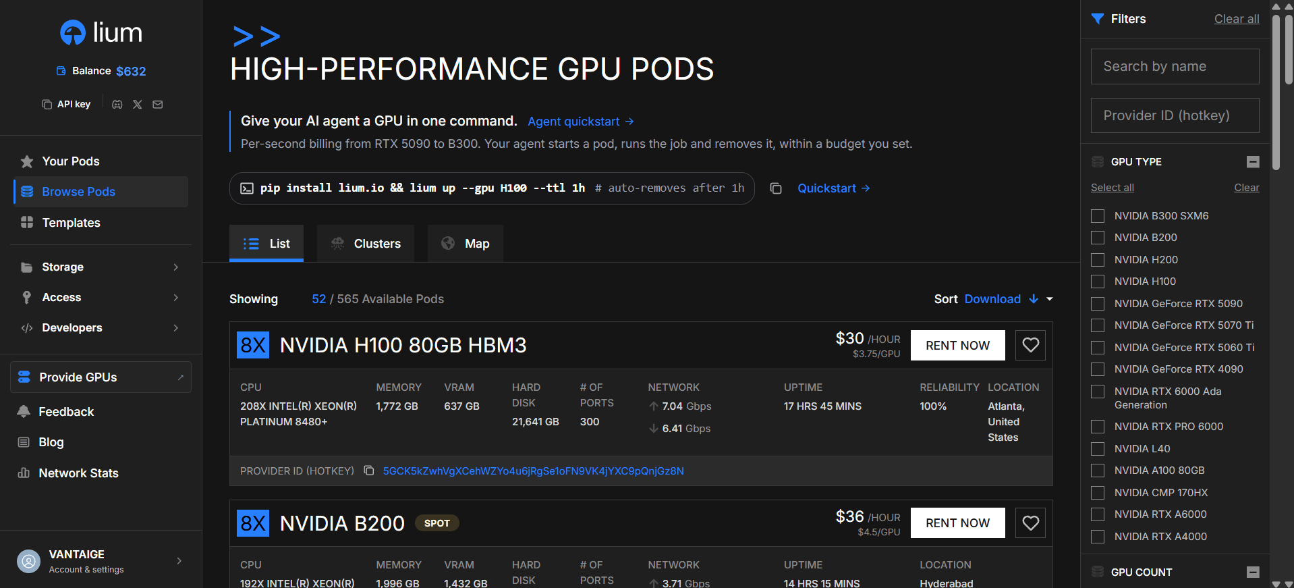Click the blue wallet icon beside Balance
This screenshot has height=588, width=1294.
click(61, 71)
